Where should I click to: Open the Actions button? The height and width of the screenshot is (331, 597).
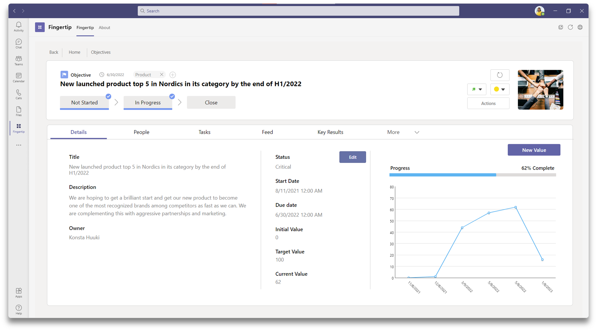click(488, 103)
